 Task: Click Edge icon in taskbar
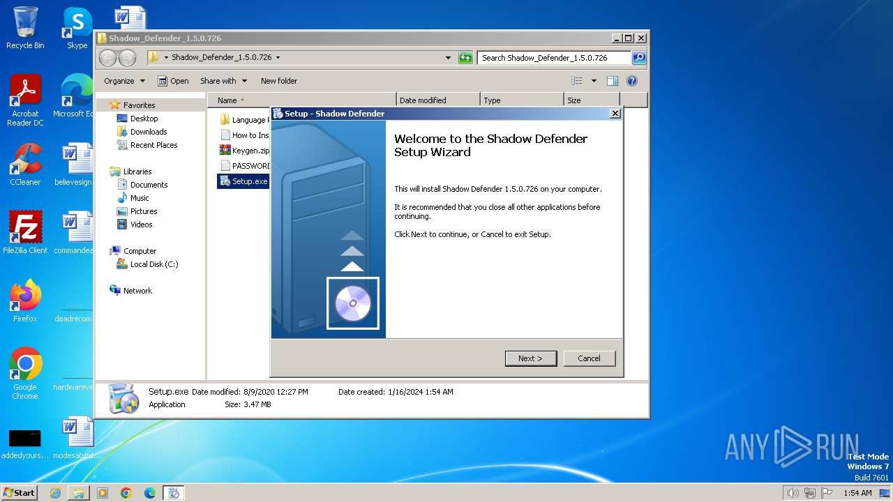tap(150, 493)
